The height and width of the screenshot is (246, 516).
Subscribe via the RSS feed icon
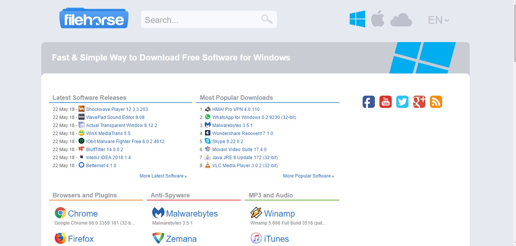[436, 101]
